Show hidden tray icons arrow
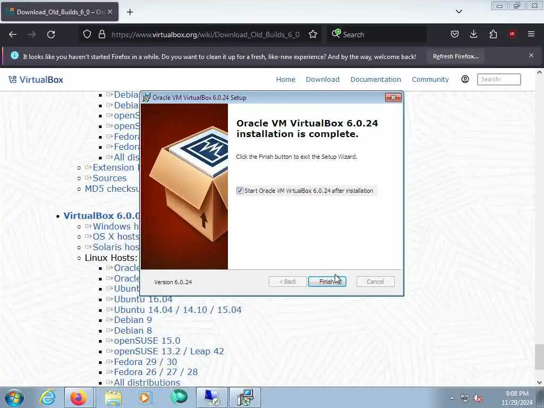 pyautogui.click(x=452, y=398)
